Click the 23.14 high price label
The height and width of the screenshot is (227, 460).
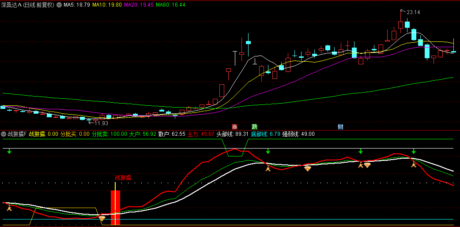[414, 12]
